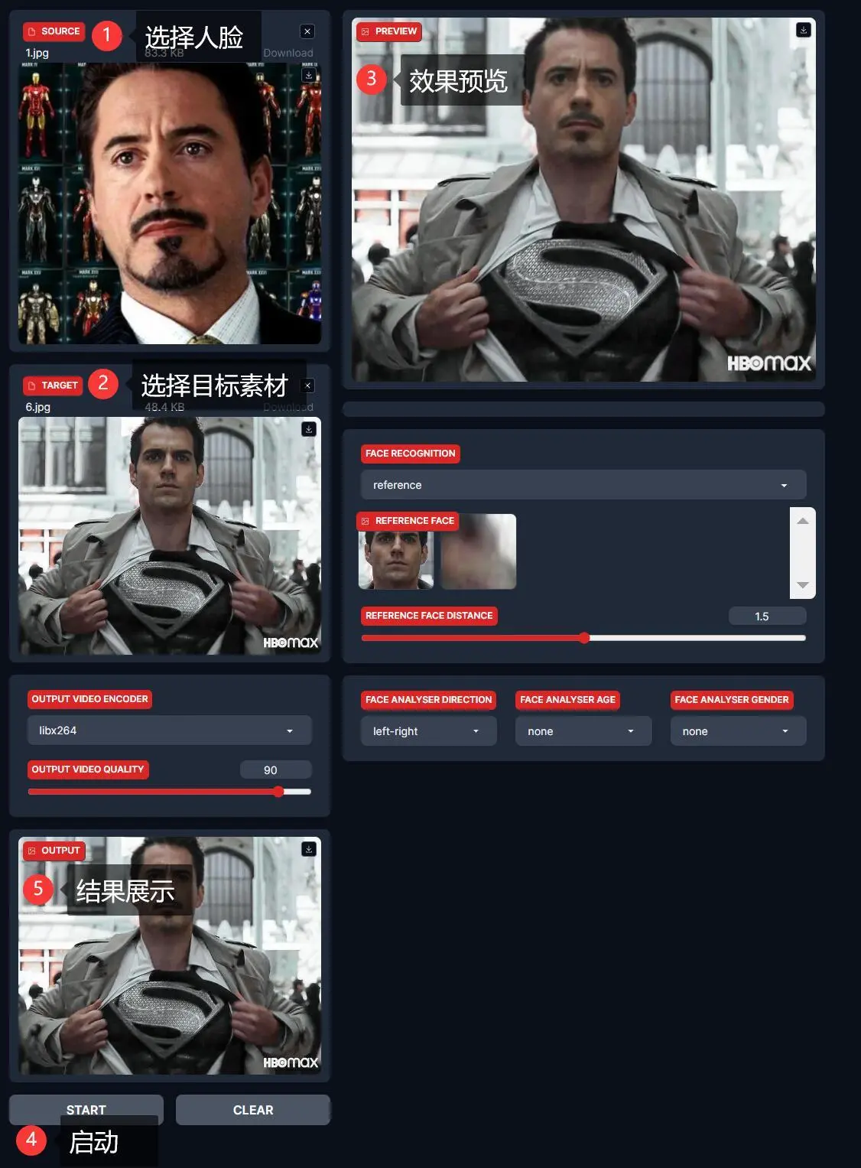Expand the Output Video Encoder dropdown
The width and height of the screenshot is (861, 1168).
[x=169, y=730]
